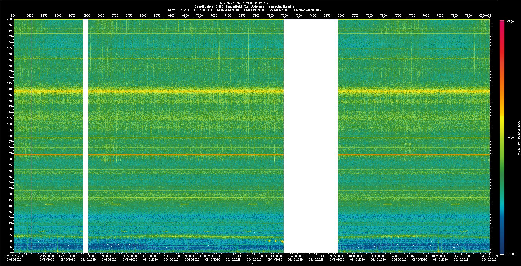Image resolution: width=521 pixels, height=266 pixels.
Task: Click the 03:00:00.000 time axis tick
Action: (x=109, y=256)
